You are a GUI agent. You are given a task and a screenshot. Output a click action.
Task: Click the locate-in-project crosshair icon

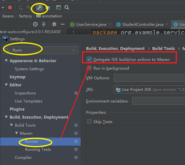pyautogui.click(x=35, y=24)
